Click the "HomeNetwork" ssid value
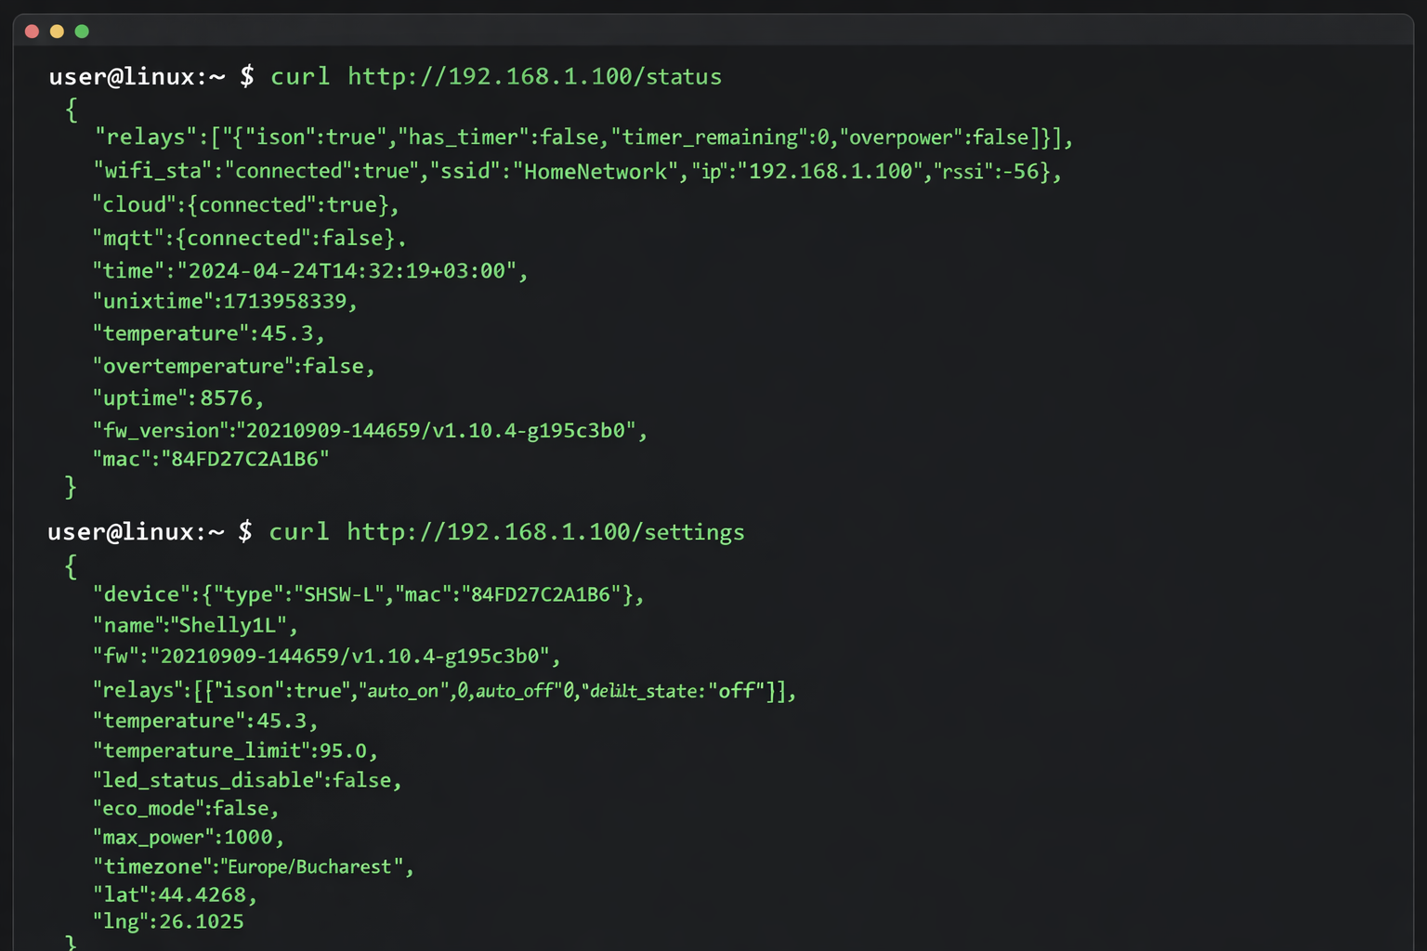The image size is (1427, 951). point(596,172)
